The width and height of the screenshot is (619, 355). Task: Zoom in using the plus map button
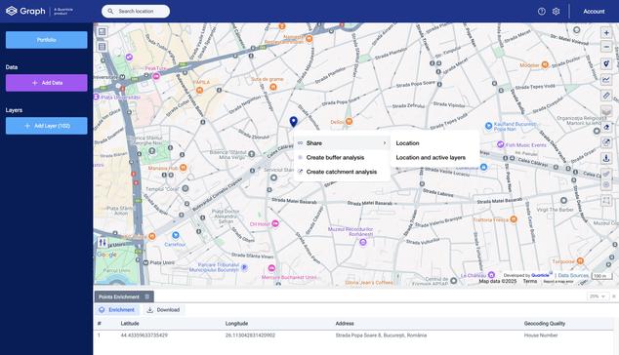pyautogui.click(x=606, y=33)
